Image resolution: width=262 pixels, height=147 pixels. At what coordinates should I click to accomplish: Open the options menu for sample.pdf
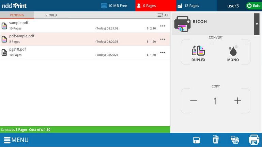click(163, 26)
